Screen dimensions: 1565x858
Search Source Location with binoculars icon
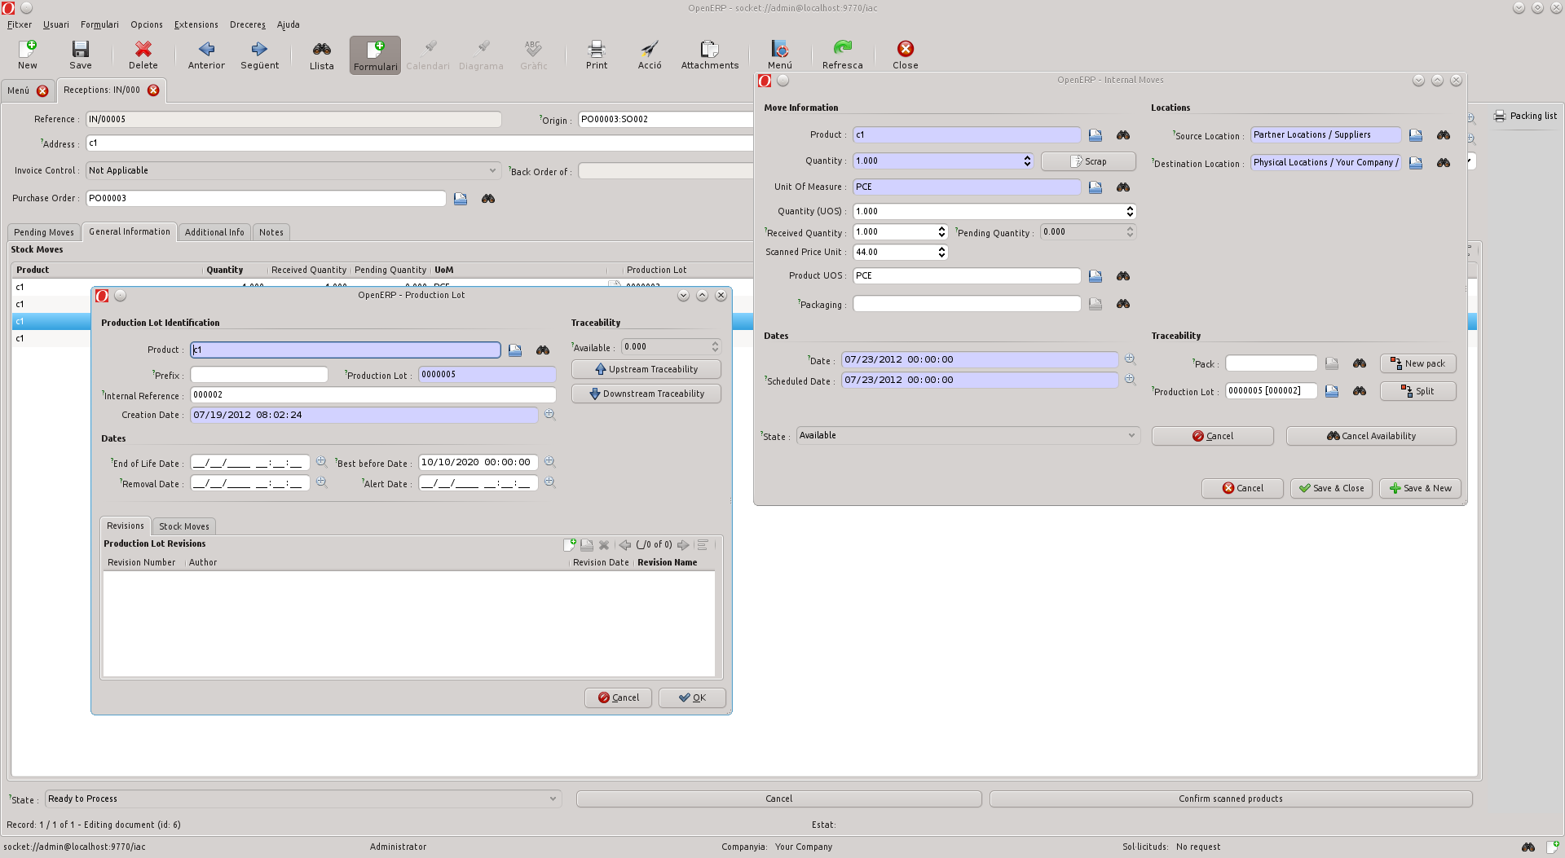tap(1444, 135)
